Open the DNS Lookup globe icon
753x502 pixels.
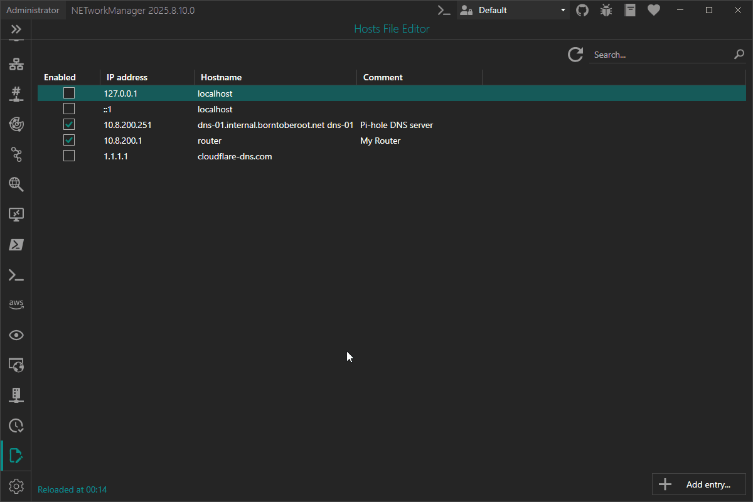coord(16,184)
